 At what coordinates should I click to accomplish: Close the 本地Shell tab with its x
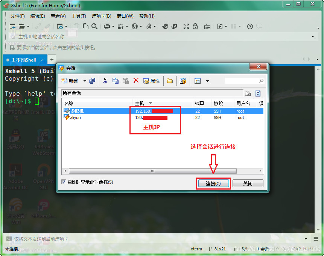pos(42,60)
